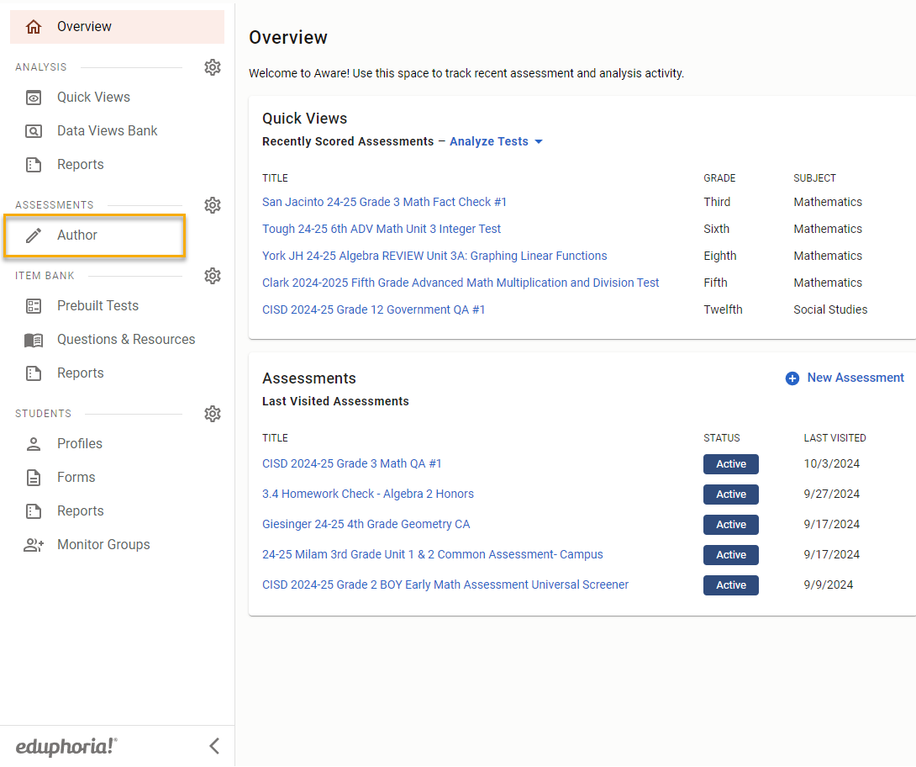916x767 pixels.
Task: Open Assessments section settings gear
Action: click(x=213, y=205)
